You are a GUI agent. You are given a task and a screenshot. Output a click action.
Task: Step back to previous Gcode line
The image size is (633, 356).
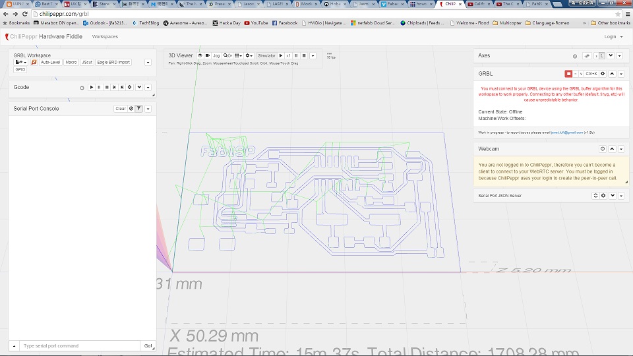pos(114,87)
